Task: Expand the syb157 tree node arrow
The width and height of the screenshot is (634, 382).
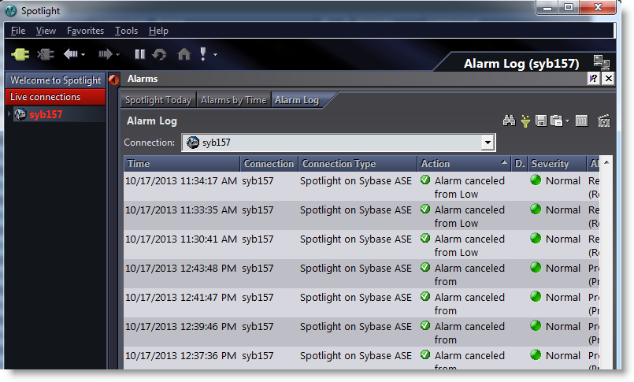Action: [x=9, y=114]
